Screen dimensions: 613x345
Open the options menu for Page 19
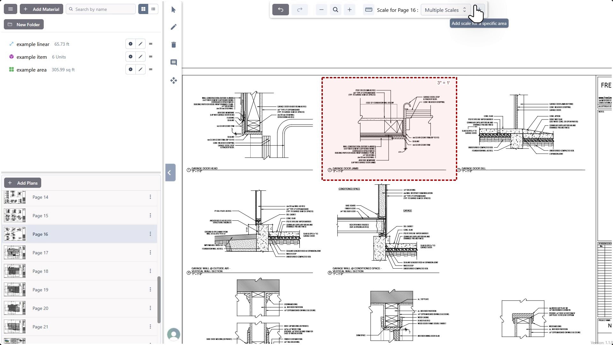pos(150,290)
